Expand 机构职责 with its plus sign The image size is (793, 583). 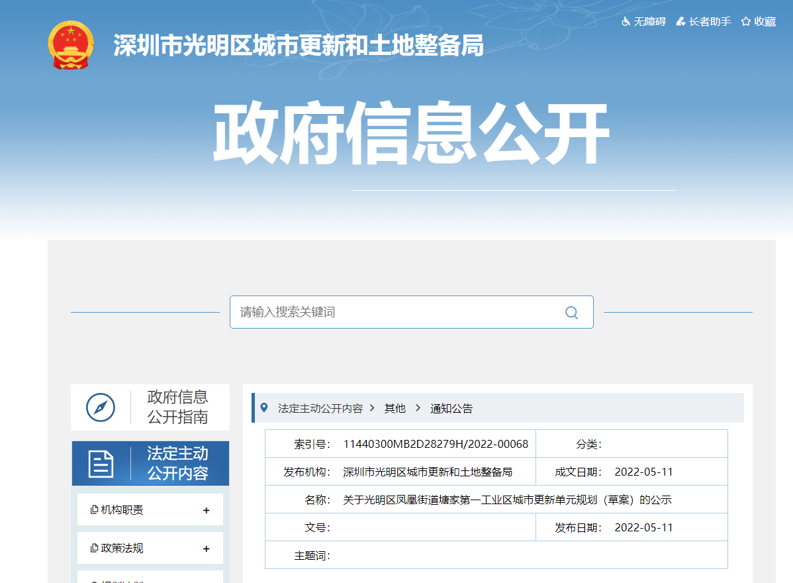206,510
